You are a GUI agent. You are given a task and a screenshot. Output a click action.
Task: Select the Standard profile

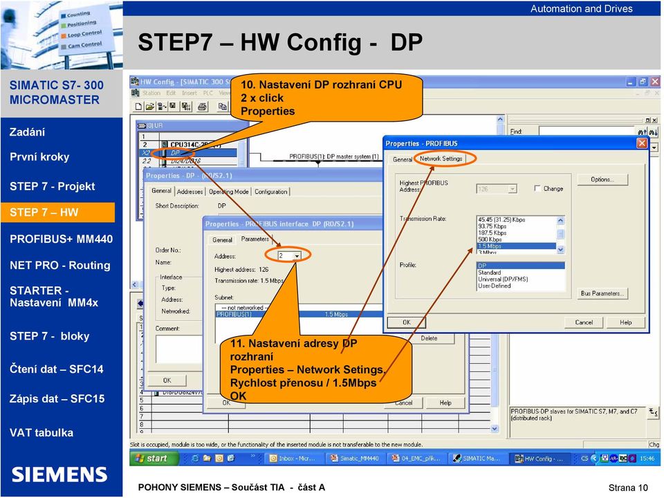pos(520,273)
